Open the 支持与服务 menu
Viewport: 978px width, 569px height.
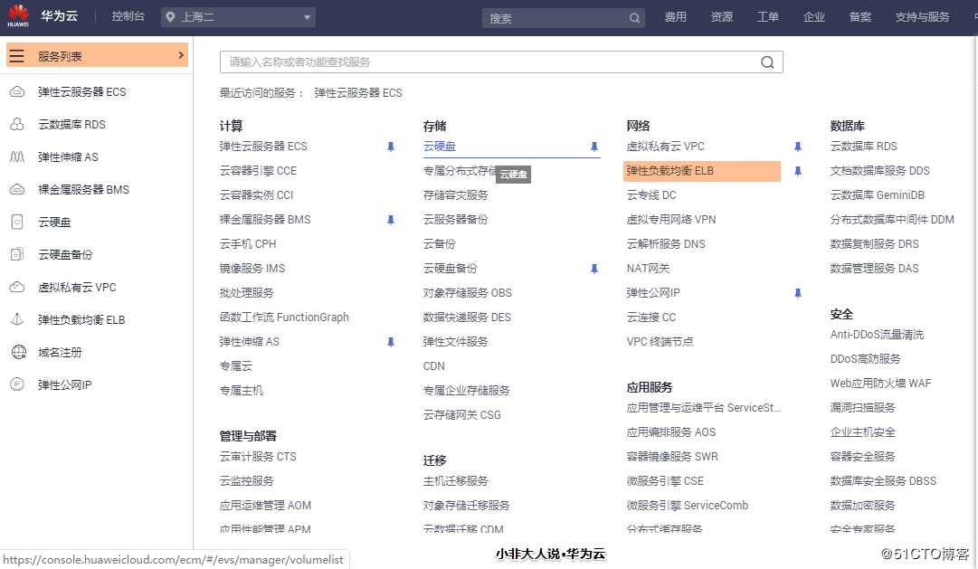[x=922, y=17]
